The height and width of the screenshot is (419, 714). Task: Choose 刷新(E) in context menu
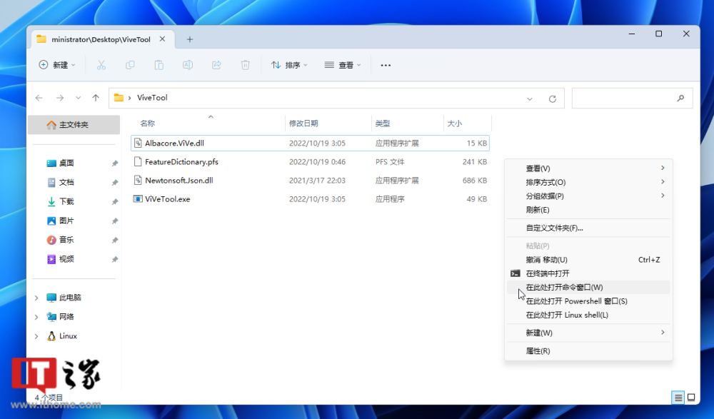pos(588,210)
